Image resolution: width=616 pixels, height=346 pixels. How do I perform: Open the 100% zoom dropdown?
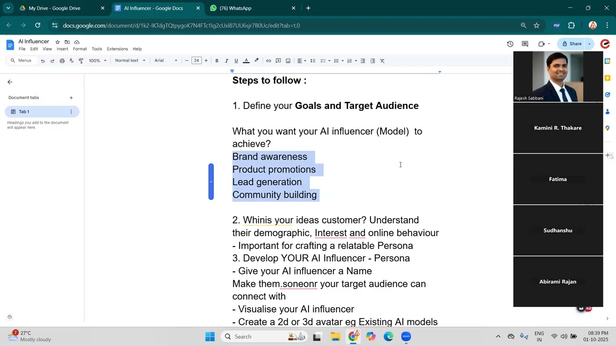(x=98, y=61)
